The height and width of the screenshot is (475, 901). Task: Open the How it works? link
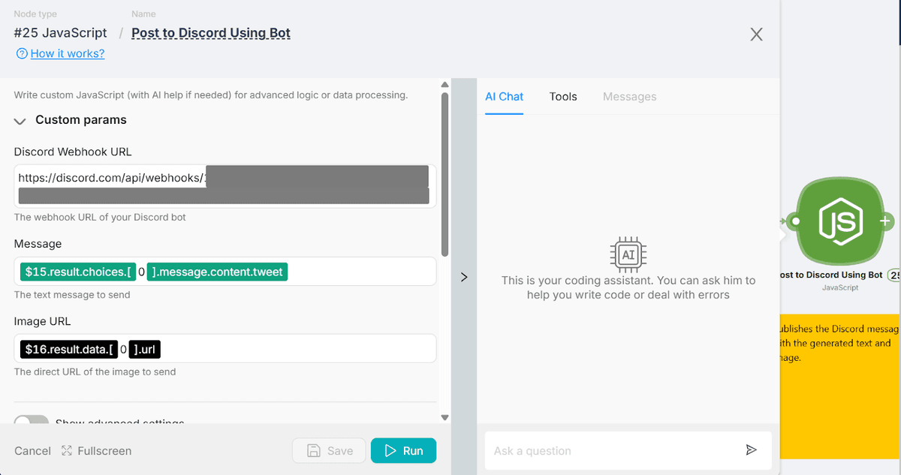tap(67, 53)
